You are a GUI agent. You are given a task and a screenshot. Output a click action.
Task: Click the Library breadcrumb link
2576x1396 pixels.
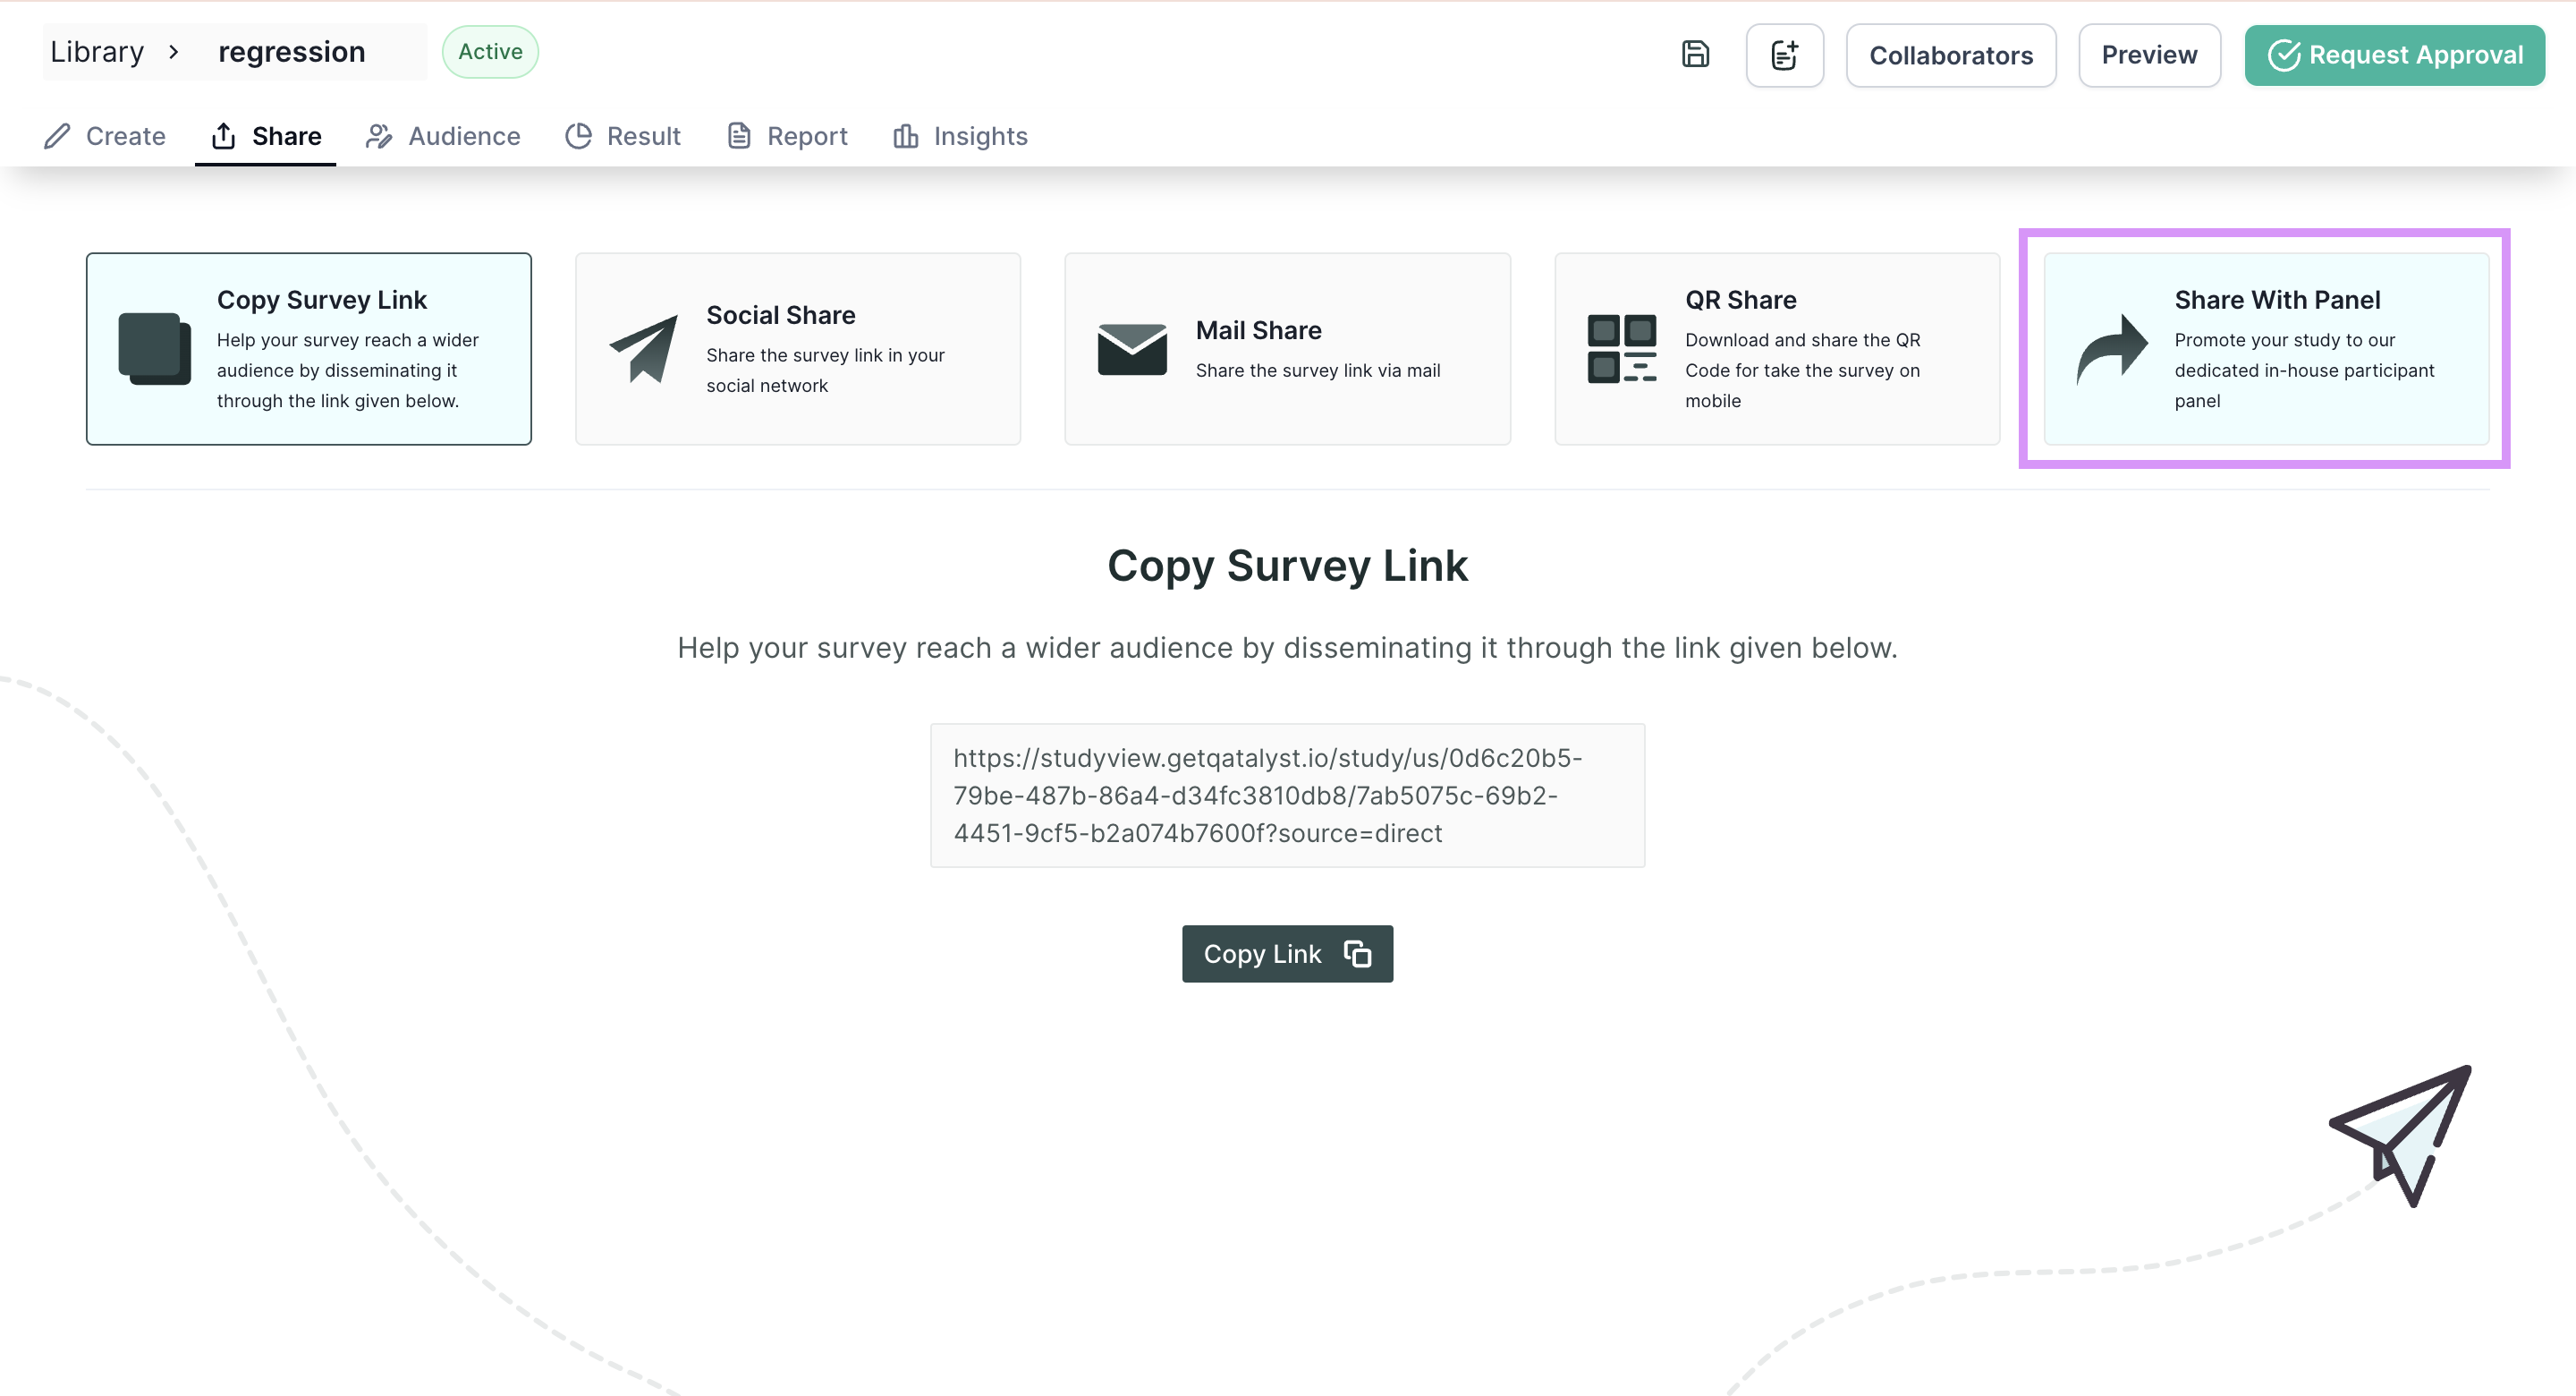point(97,51)
